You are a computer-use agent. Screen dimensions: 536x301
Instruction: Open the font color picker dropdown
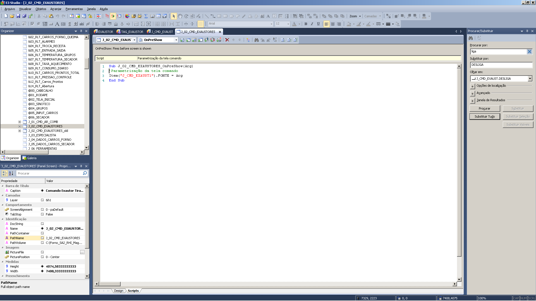[x=299, y=24]
